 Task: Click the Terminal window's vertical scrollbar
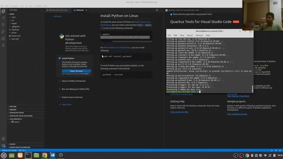point(252,89)
